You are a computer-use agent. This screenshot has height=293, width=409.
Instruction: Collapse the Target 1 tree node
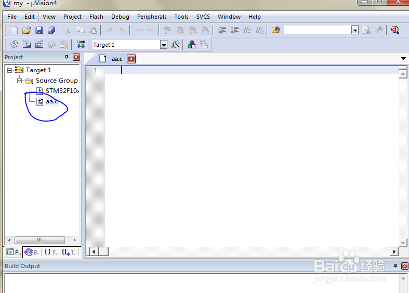[10, 70]
